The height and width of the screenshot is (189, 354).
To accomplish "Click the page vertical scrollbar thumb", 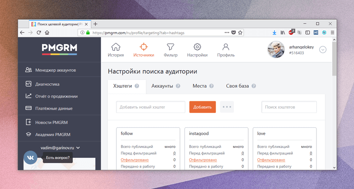I will pyautogui.click(x=334, y=59).
